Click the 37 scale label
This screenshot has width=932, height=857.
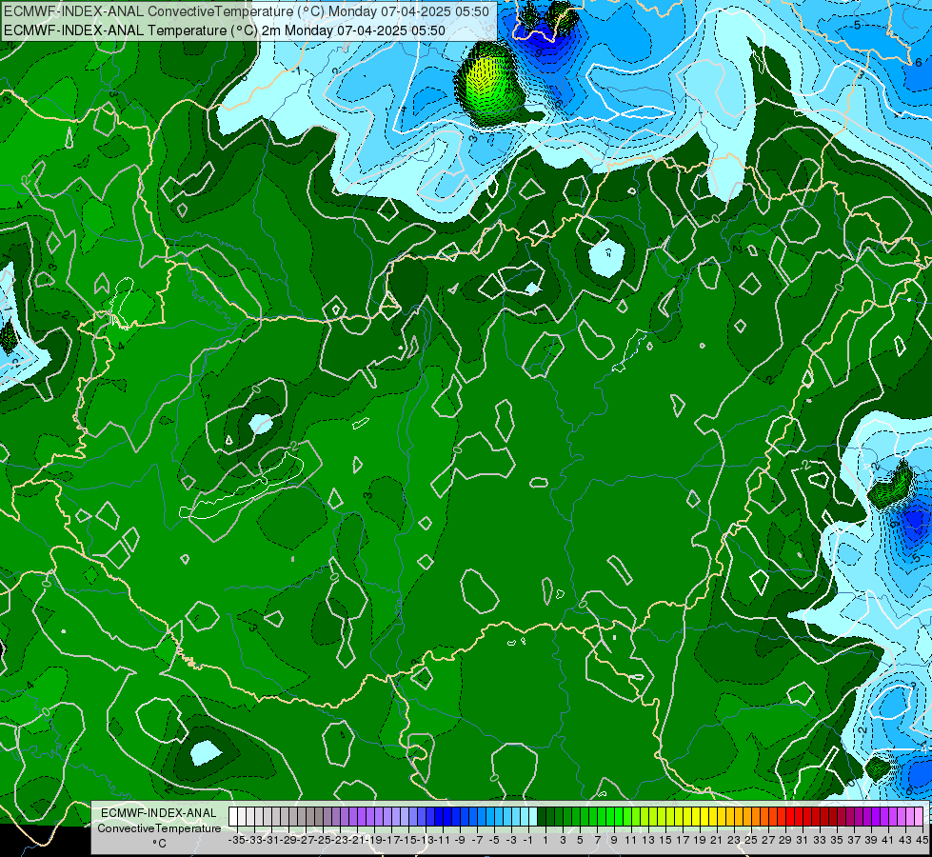tap(854, 841)
